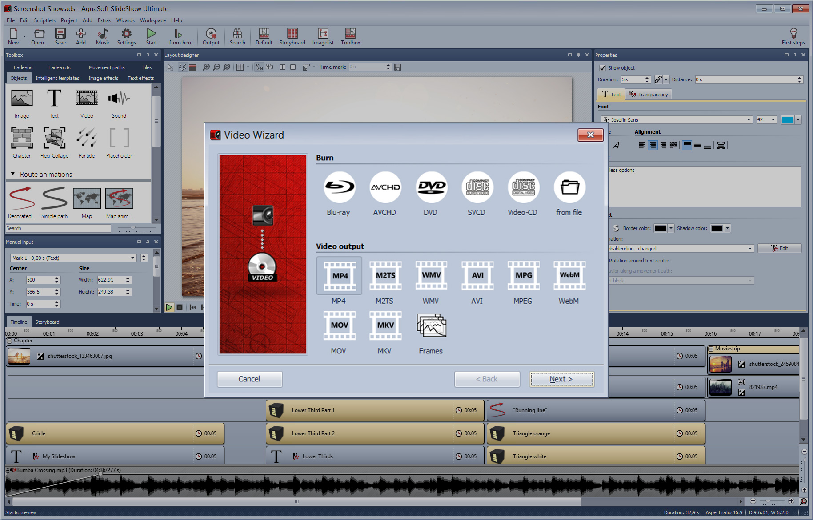Select the Blu-ray burn option

coord(339,188)
